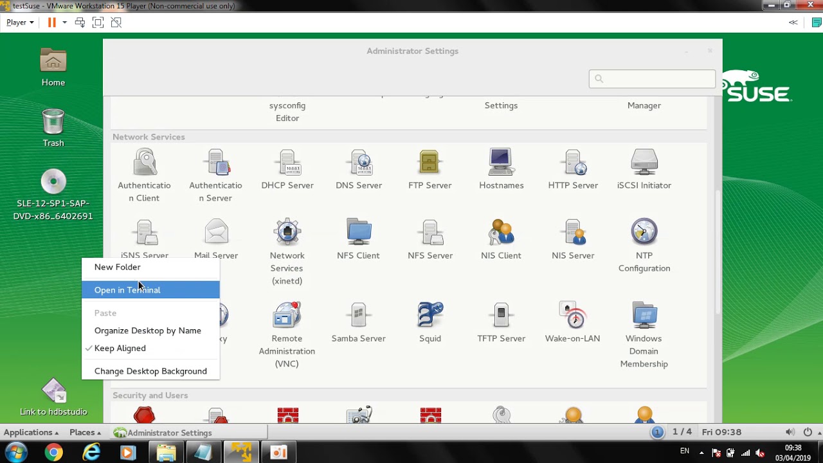The width and height of the screenshot is (823, 463).
Task: Expand the pause button dropdown arrow
Action: click(x=64, y=22)
